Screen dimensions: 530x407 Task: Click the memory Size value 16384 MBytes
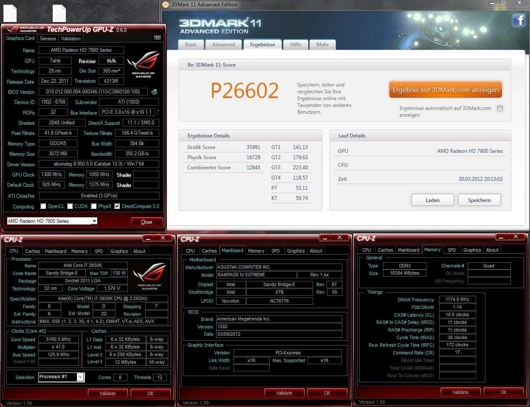404,273
